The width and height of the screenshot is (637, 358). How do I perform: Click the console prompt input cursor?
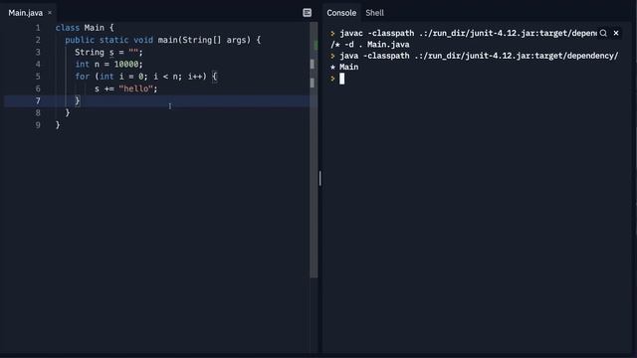[341, 79]
